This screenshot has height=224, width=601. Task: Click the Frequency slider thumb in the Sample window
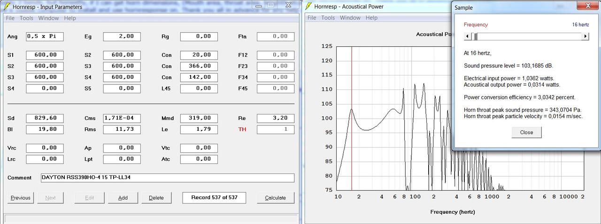pos(476,36)
